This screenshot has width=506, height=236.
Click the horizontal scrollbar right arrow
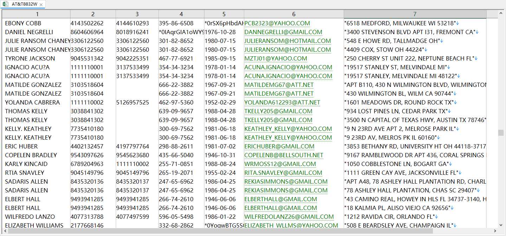point(495,231)
